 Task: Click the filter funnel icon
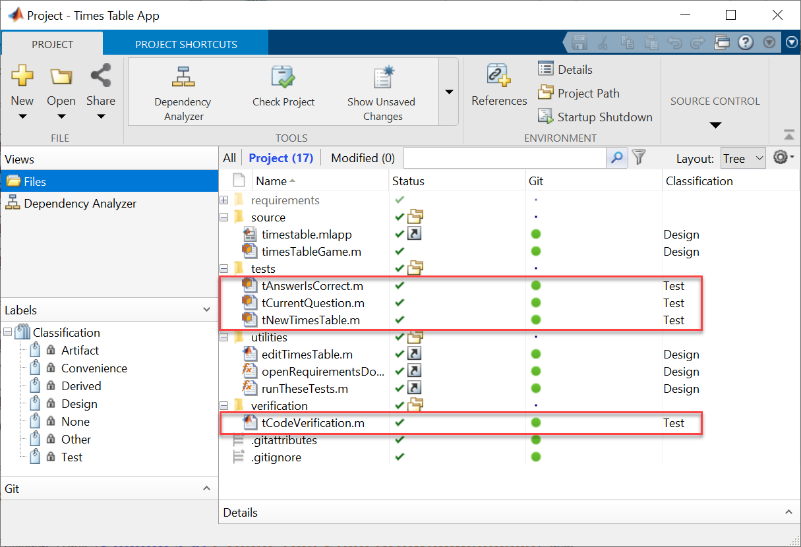[x=638, y=158]
